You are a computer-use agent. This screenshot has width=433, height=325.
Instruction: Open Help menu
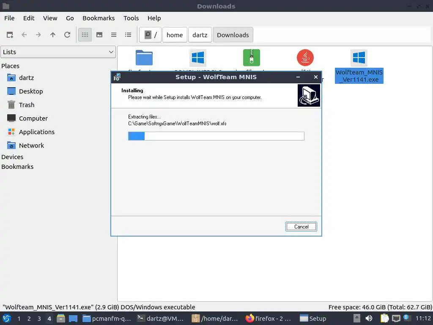click(154, 18)
